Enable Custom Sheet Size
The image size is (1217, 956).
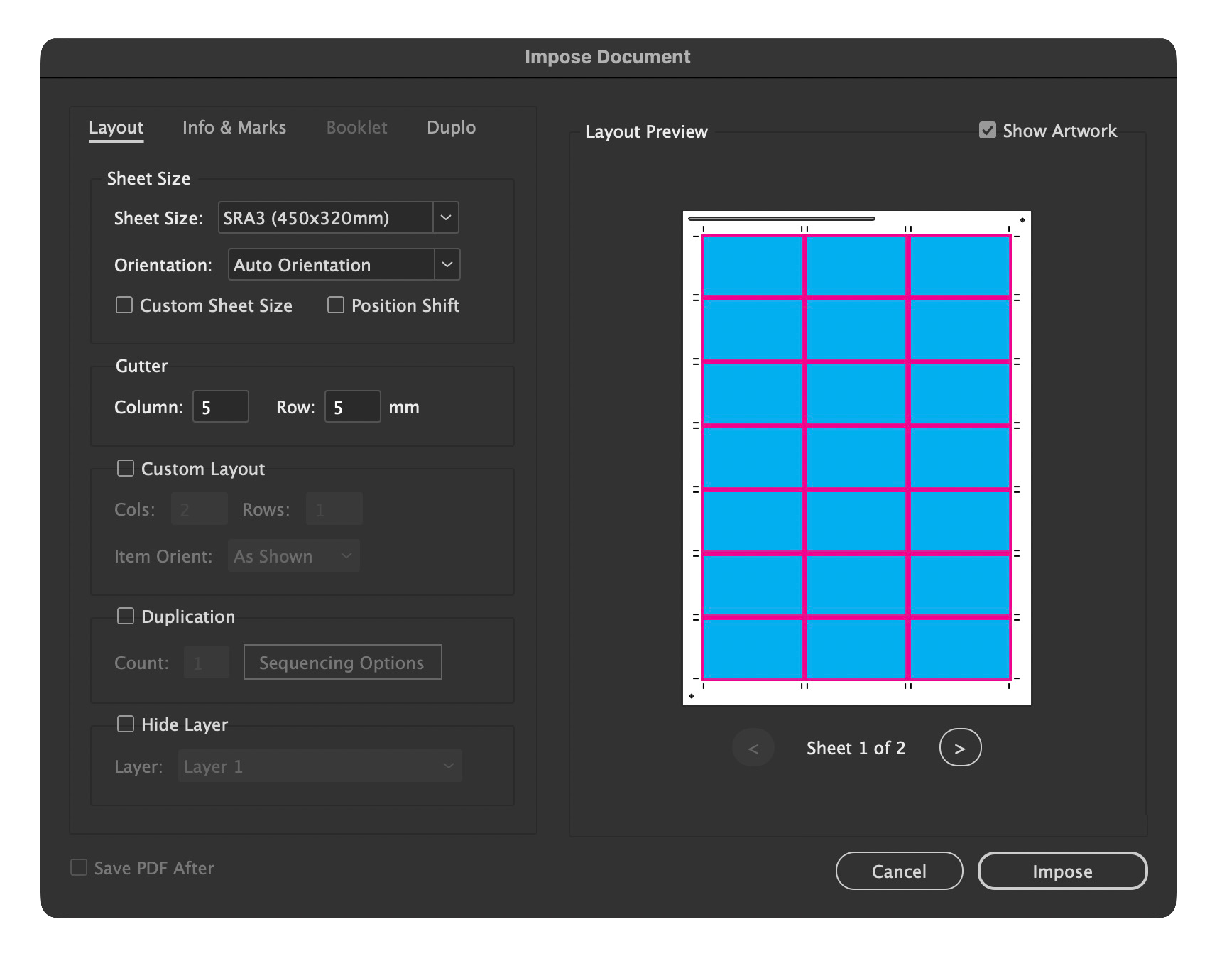tap(124, 305)
